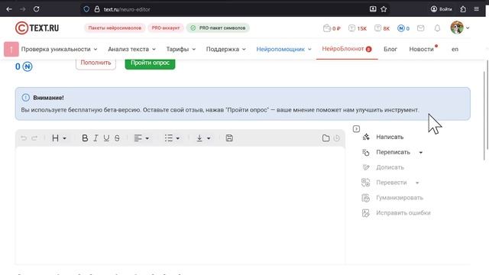The image size is (489, 275).
Task: Collapse the side panel arrow icon
Action: tap(356, 129)
